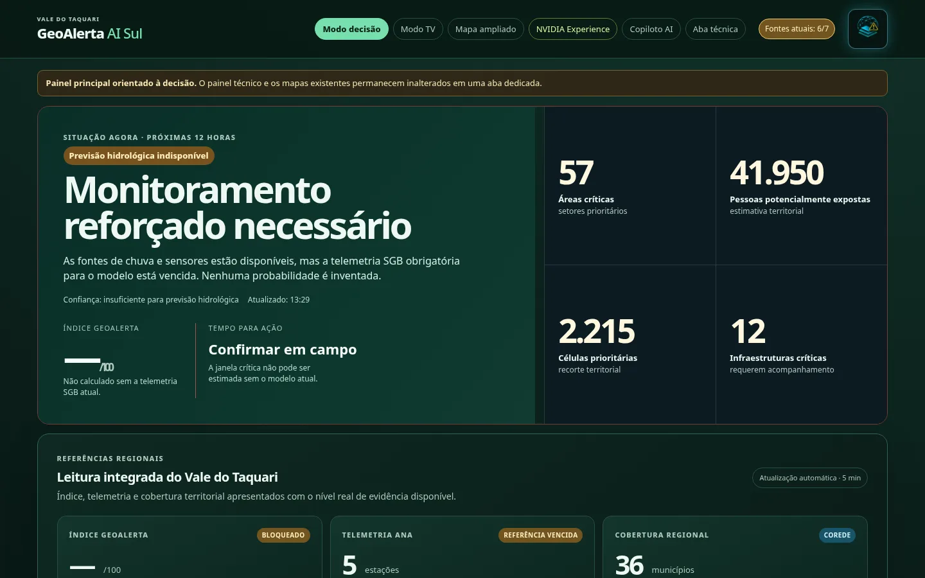Click the Monitoramento reforçado necessário headline
The image size is (925, 578).
(238, 208)
